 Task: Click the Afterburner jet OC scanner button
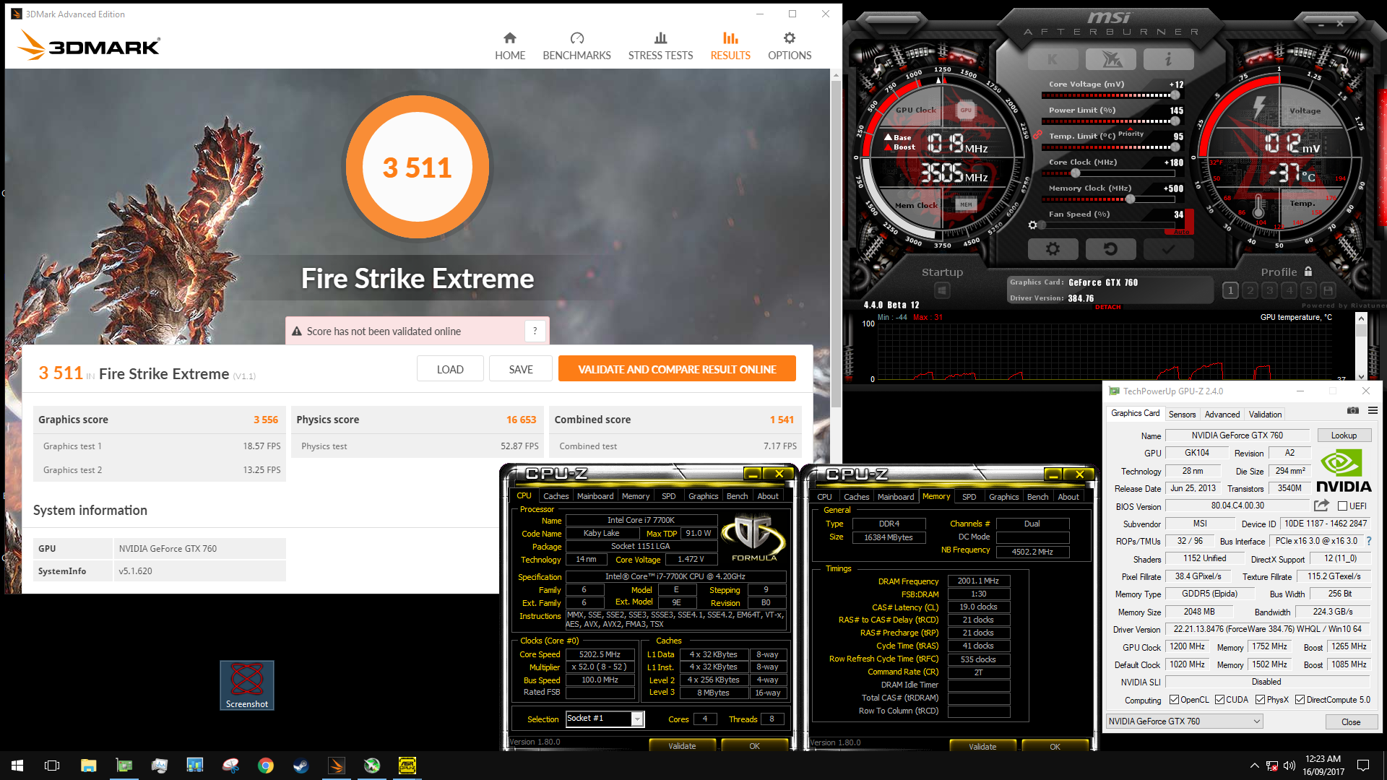tap(1110, 60)
